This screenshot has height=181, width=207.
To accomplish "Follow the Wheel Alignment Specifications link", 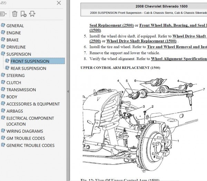I will [x=179, y=59].
